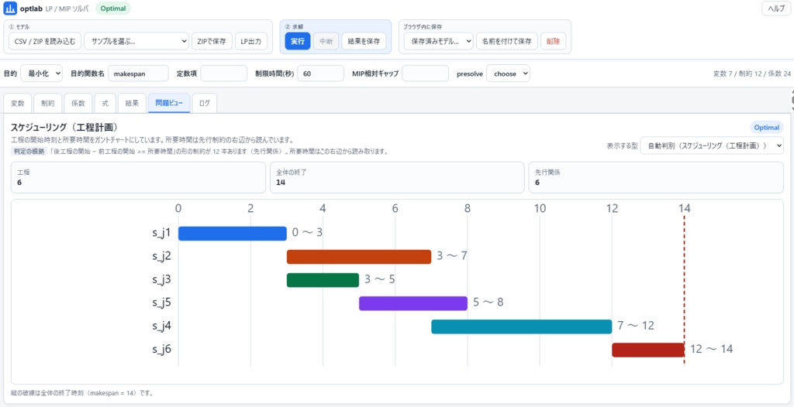Switch to the ログ tab
This screenshot has width=794, height=407.
205,103
